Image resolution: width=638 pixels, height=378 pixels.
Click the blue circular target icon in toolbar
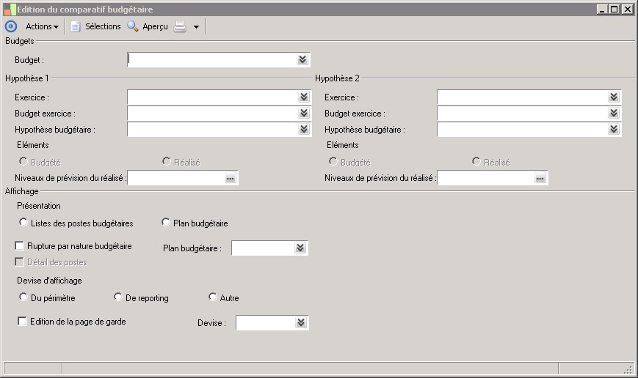coord(11,26)
